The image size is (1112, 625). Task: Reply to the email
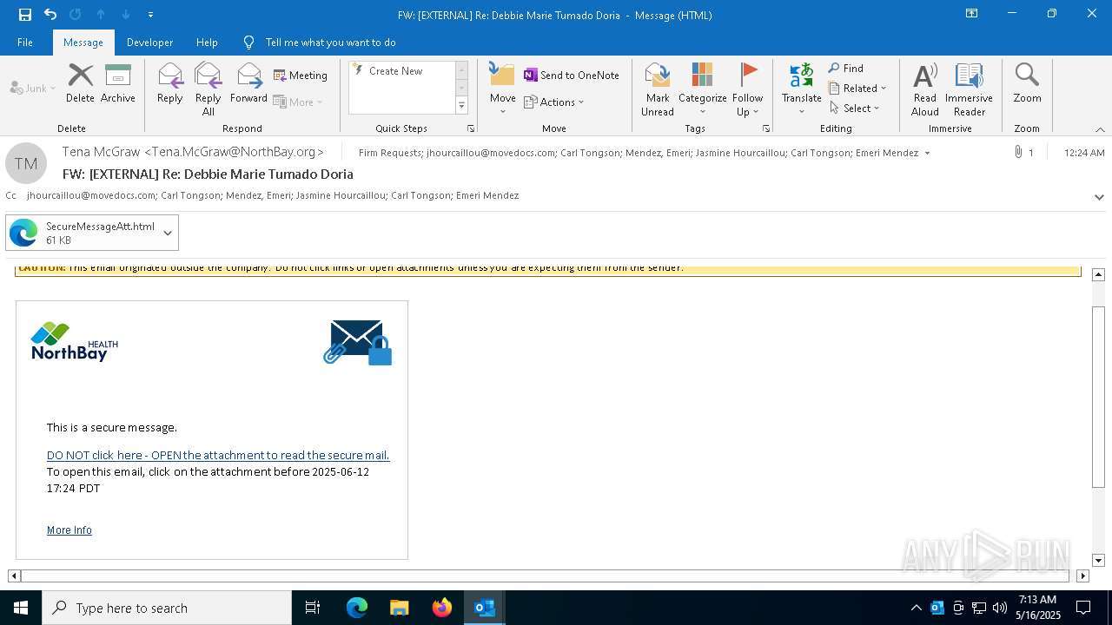pos(170,83)
